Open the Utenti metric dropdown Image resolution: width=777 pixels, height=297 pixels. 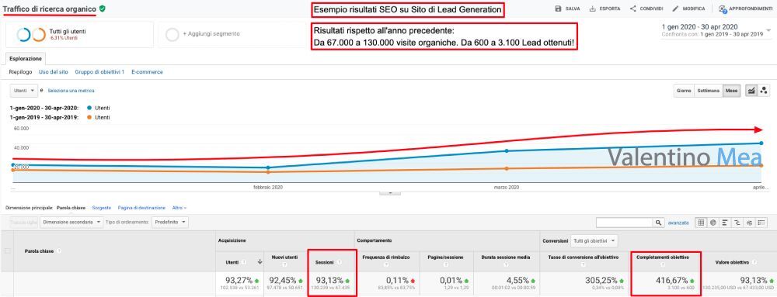pos(24,91)
